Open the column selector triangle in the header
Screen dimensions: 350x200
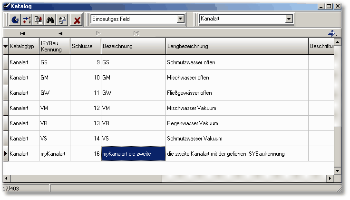(6, 46)
